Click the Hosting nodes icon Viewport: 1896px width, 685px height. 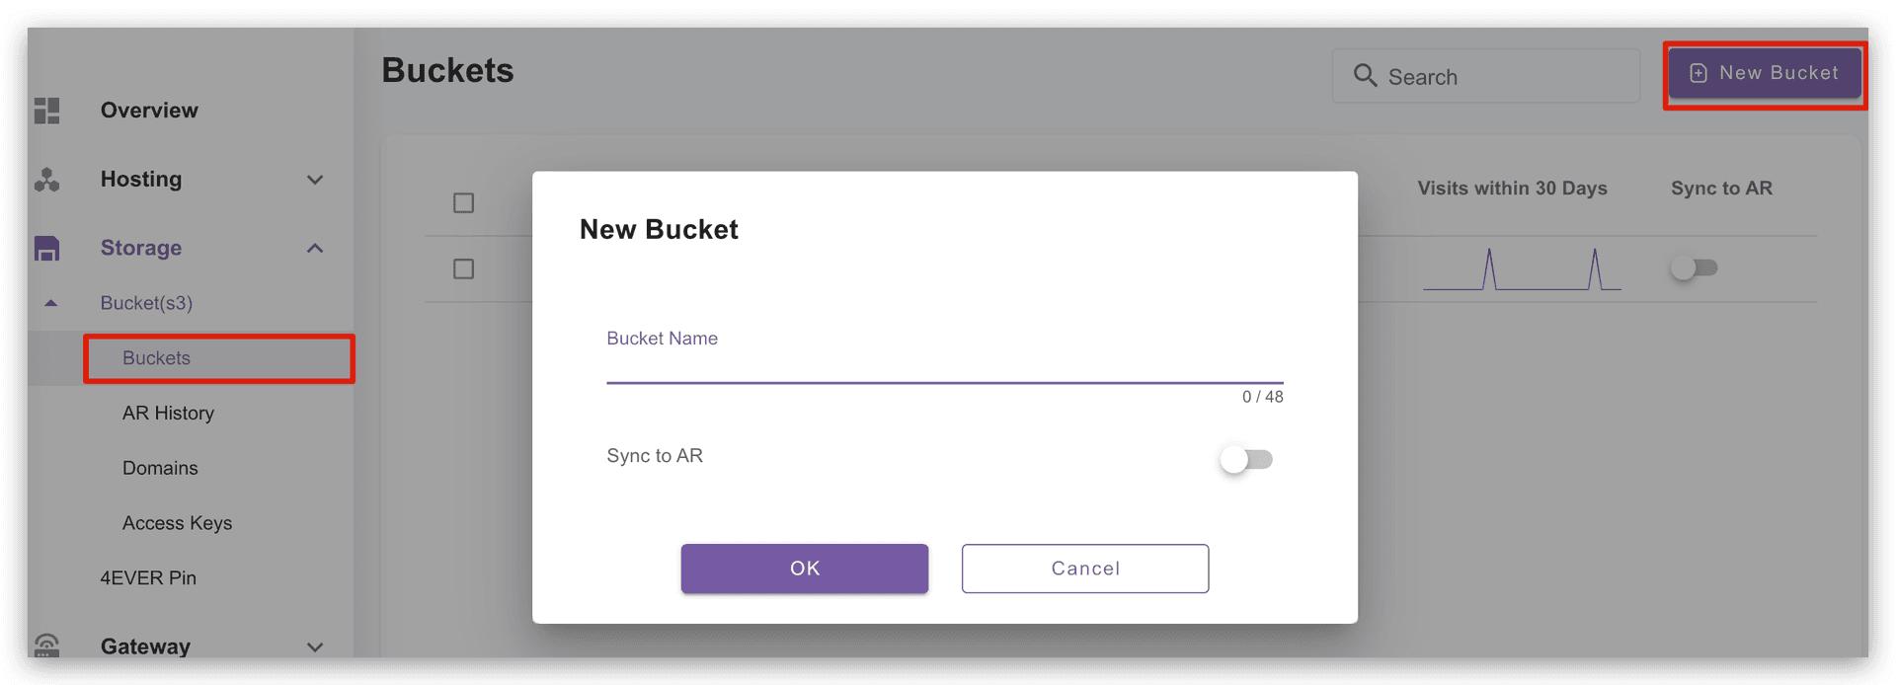point(47,180)
